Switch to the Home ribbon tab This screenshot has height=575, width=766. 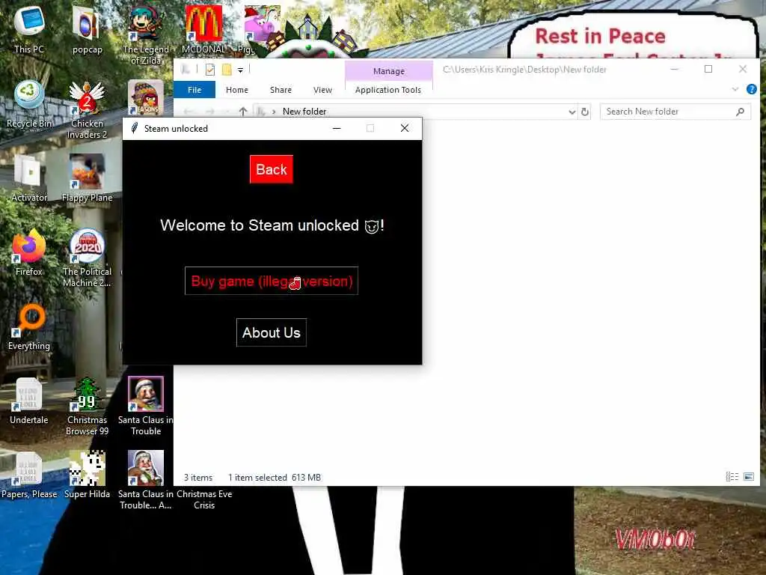coord(237,90)
